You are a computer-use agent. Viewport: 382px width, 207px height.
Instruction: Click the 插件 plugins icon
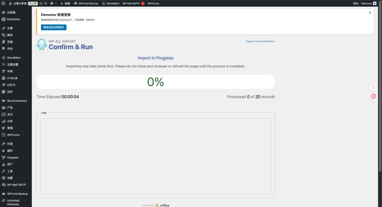[3, 151]
